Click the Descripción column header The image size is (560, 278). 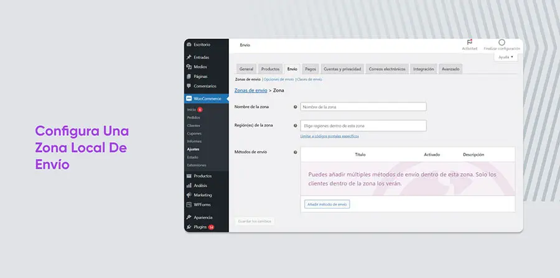click(x=474, y=155)
